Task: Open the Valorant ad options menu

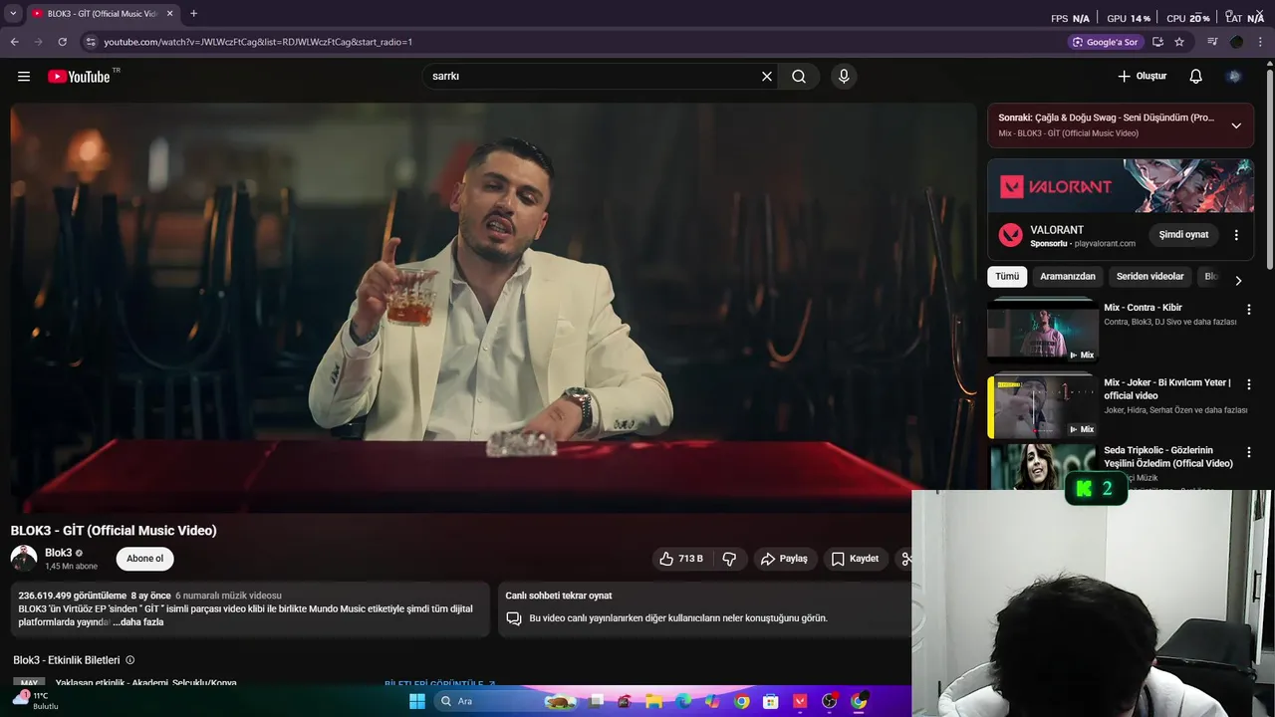Action: [x=1236, y=235]
